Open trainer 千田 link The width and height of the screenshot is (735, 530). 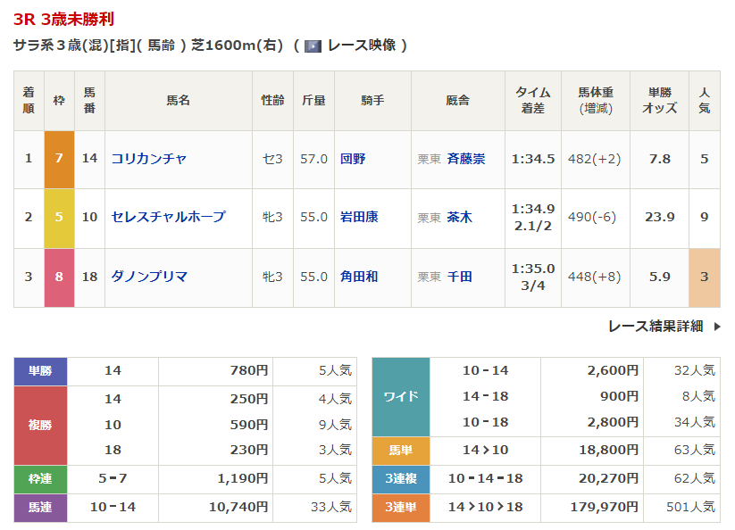pos(459,277)
